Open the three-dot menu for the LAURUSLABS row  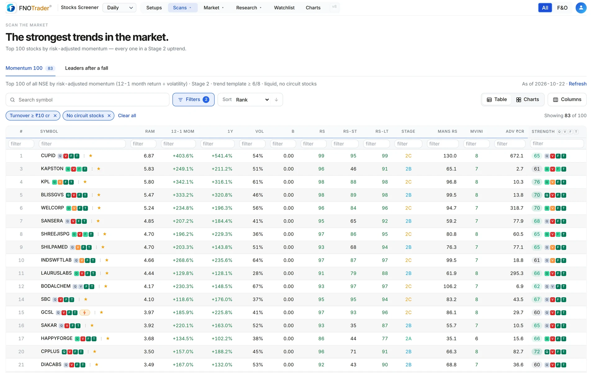(x=101, y=273)
